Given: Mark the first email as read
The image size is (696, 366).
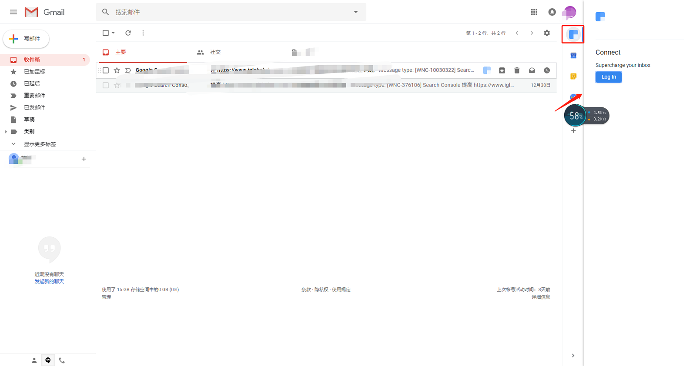Looking at the screenshot, I should [532, 70].
